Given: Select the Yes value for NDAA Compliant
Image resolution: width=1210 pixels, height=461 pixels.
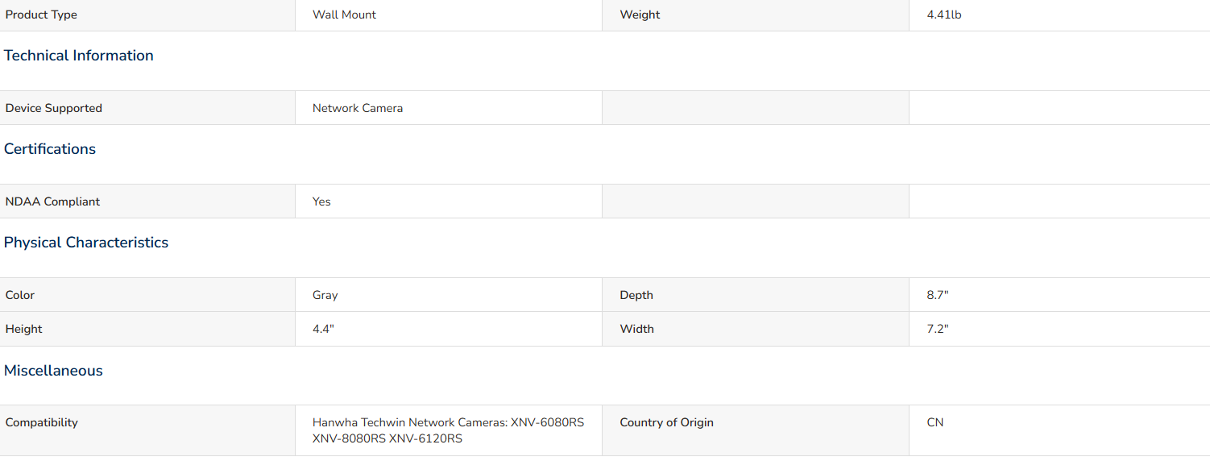Looking at the screenshot, I should [x=321, y=201].
